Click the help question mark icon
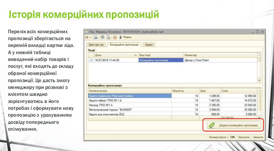Viewport: 274px width, 151px height. pyautogui.click(x=115, y=37)
